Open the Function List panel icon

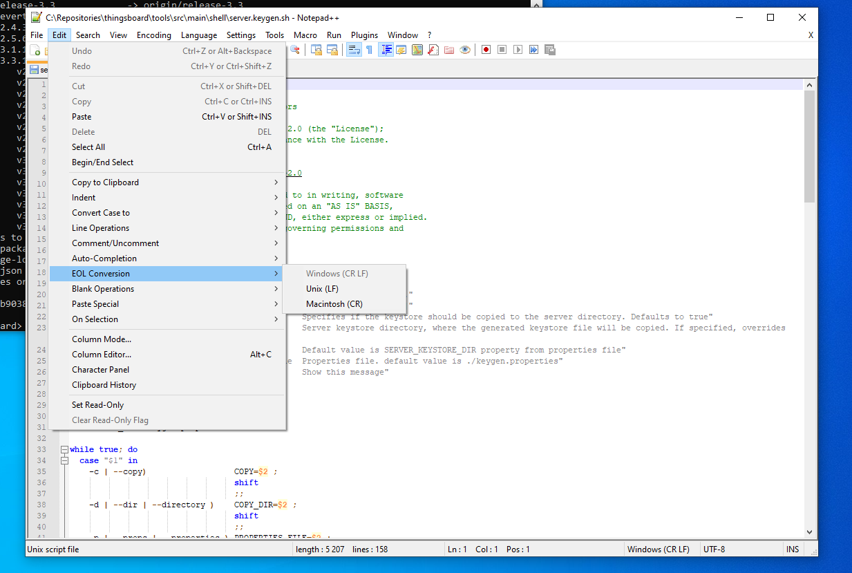pos(433,50)
